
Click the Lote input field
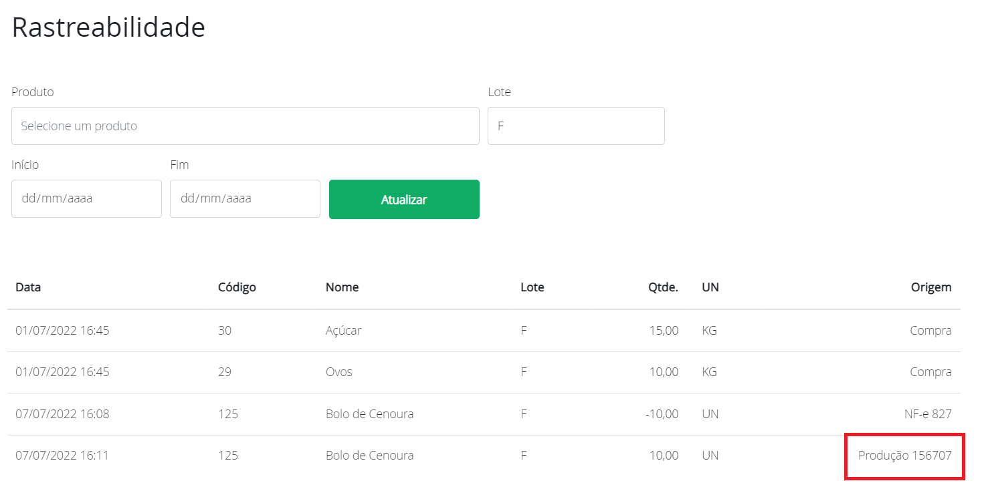[575, 126]
